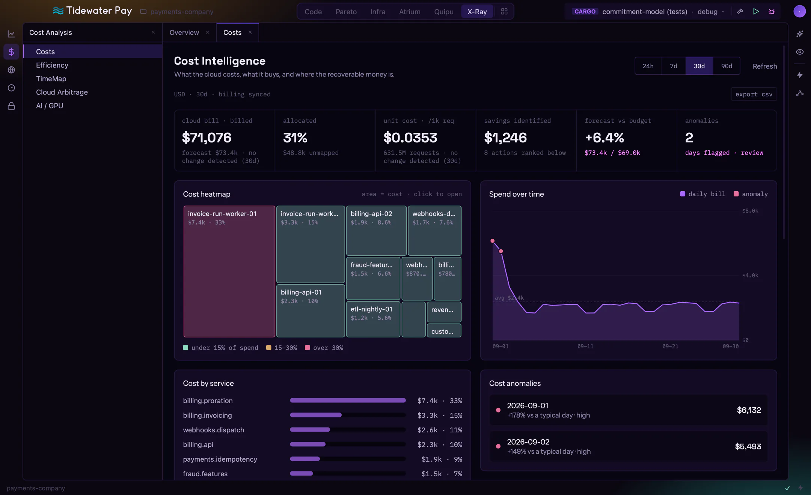Viewport: 811px width, 495px height.
Task: Open the chart analytics sidebar icon
Action: 11,34
